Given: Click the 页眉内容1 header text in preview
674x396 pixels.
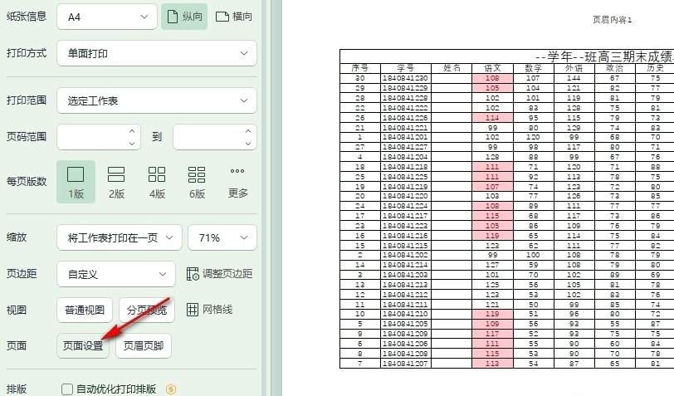Looking at the screenshot, I should [x=612, y=20].
